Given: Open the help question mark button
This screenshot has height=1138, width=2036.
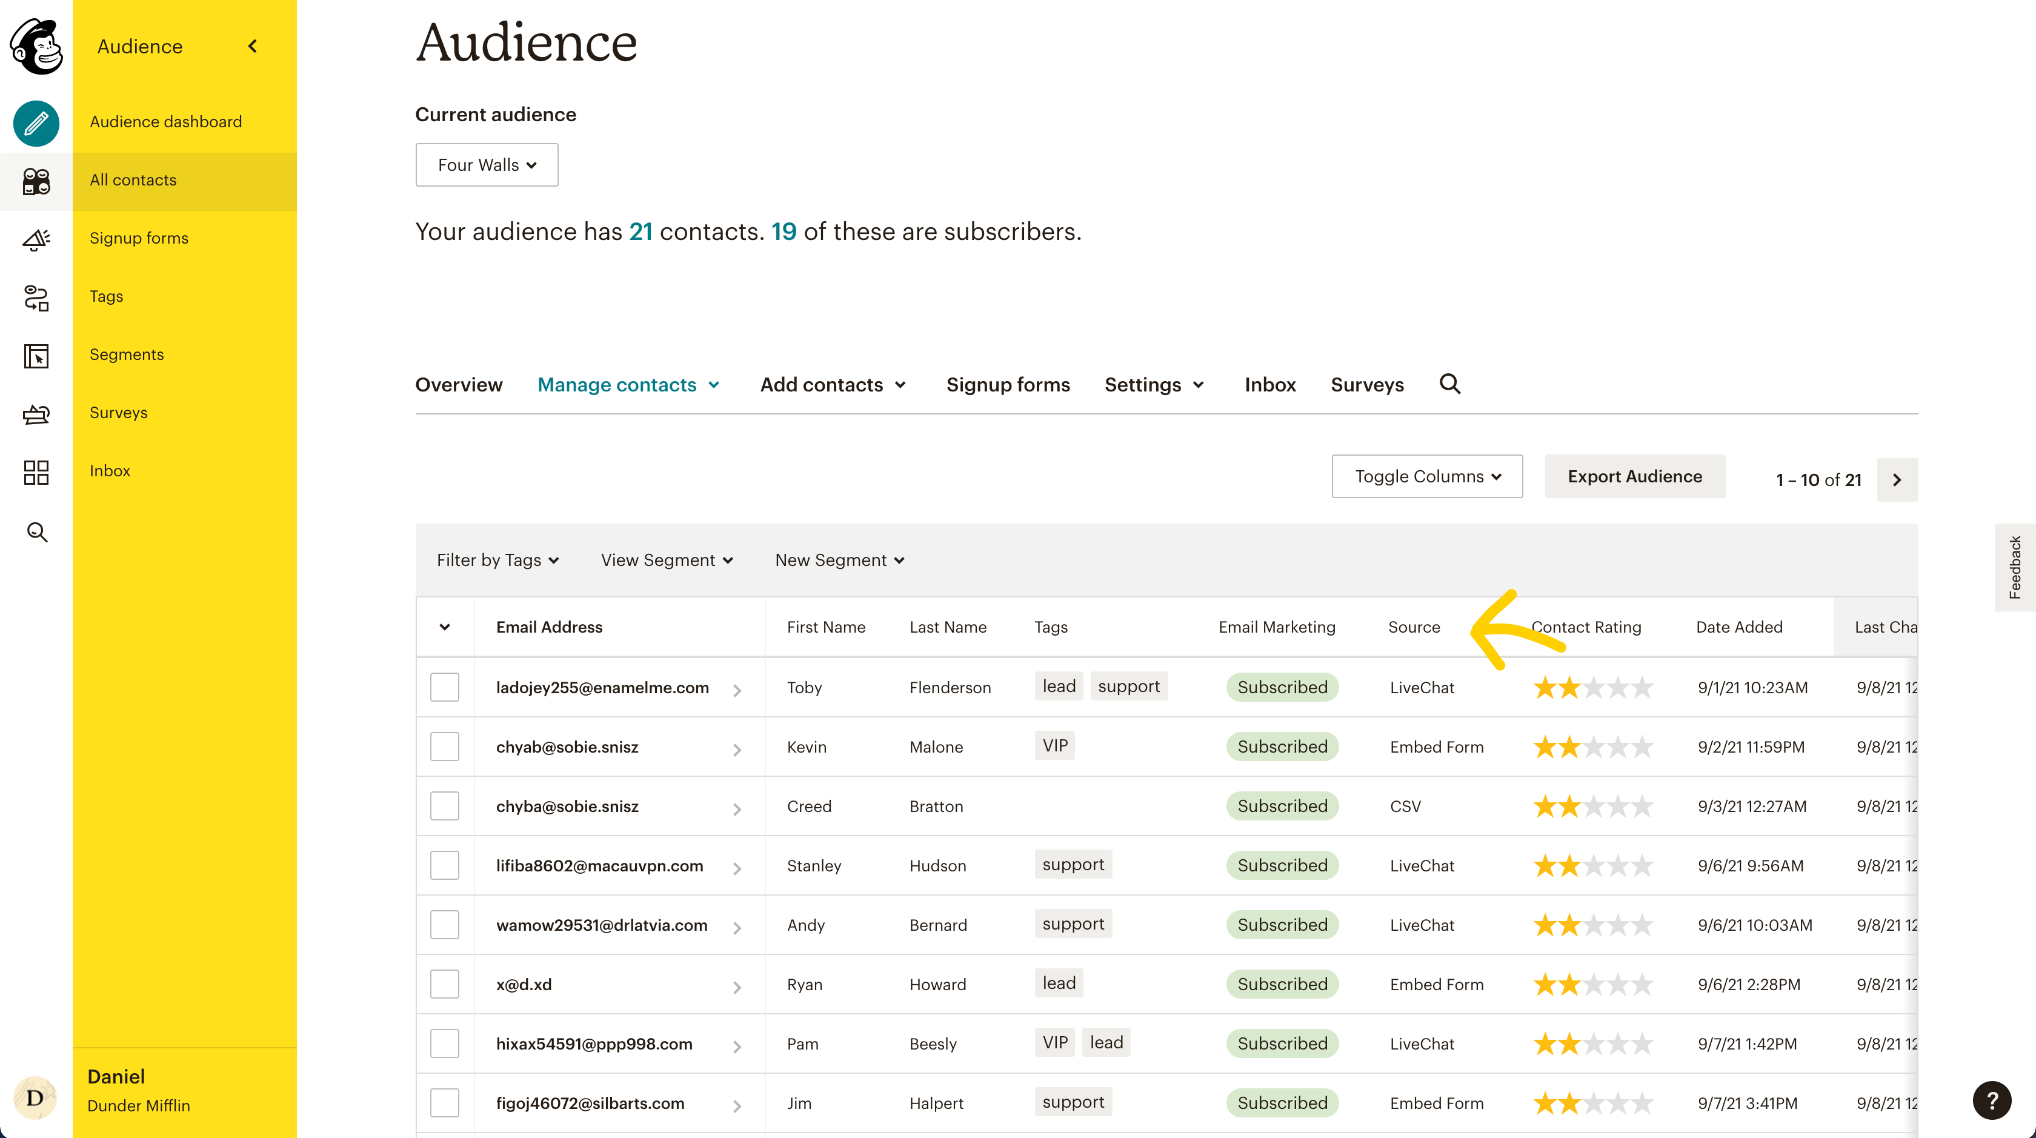Looking at the screenshot, I should (x=1991, y=1100).
